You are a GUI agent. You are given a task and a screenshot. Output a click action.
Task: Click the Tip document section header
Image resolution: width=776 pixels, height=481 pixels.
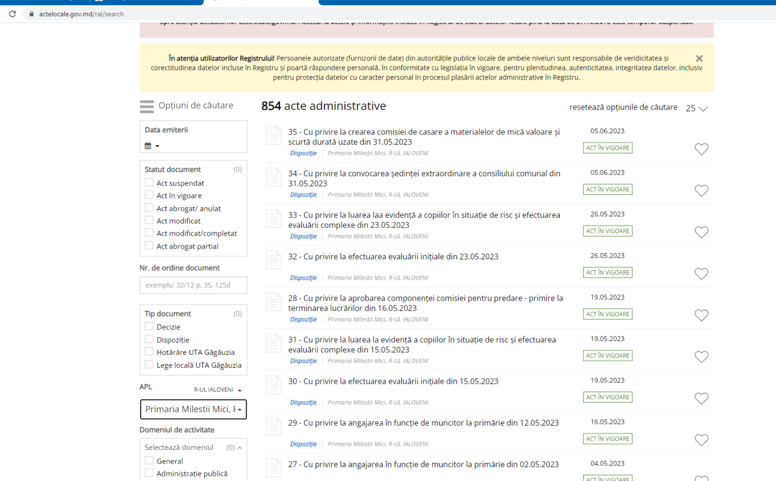168,314
